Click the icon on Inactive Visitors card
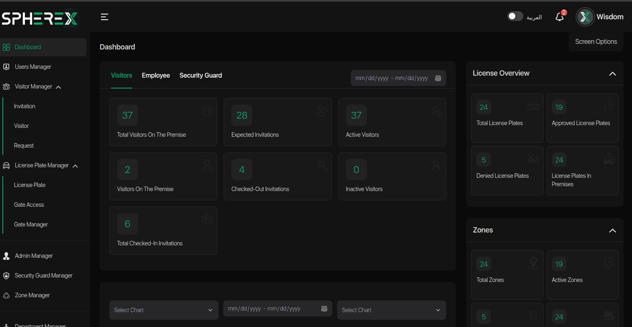 tap(436, 165)
